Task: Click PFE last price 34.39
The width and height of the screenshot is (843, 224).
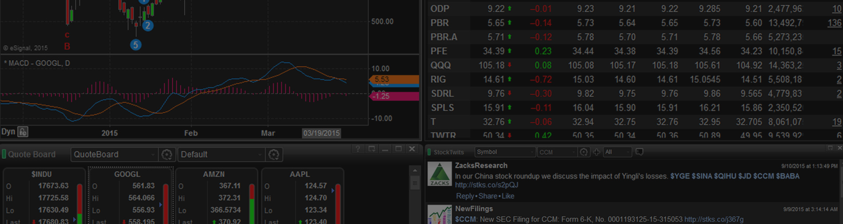Action: point(493,51)
